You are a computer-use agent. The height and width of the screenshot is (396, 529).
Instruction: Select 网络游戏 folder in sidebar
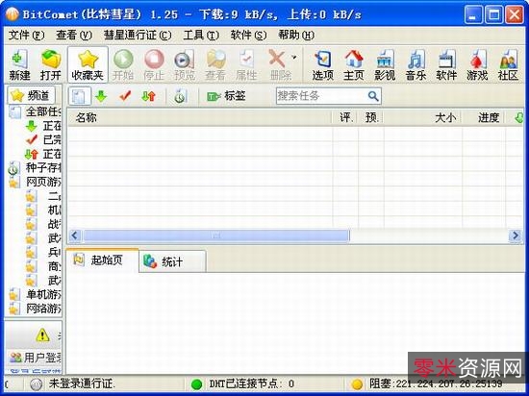point(35,309)
